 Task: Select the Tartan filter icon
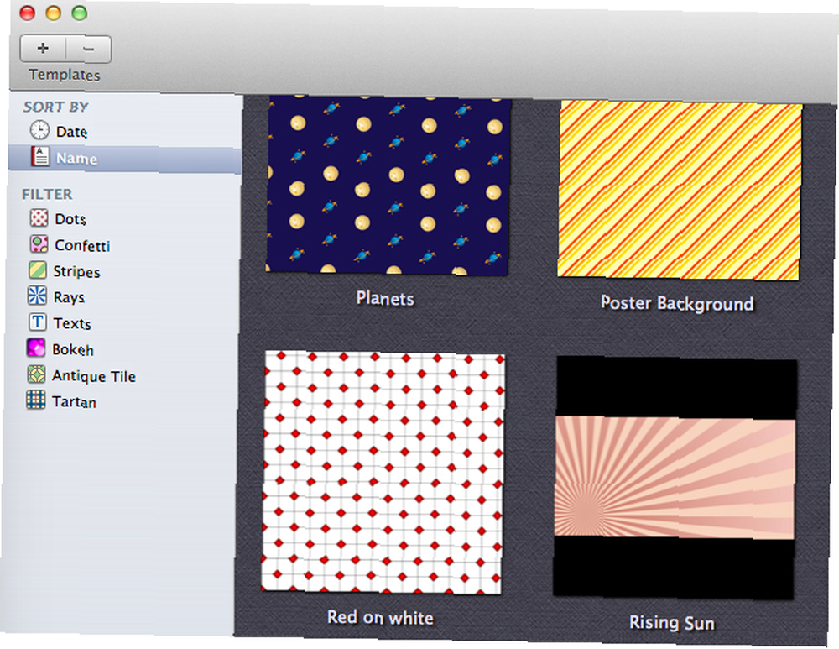(35, 400)
